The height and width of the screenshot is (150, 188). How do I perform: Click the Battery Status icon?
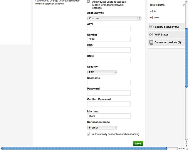(151, 27)
